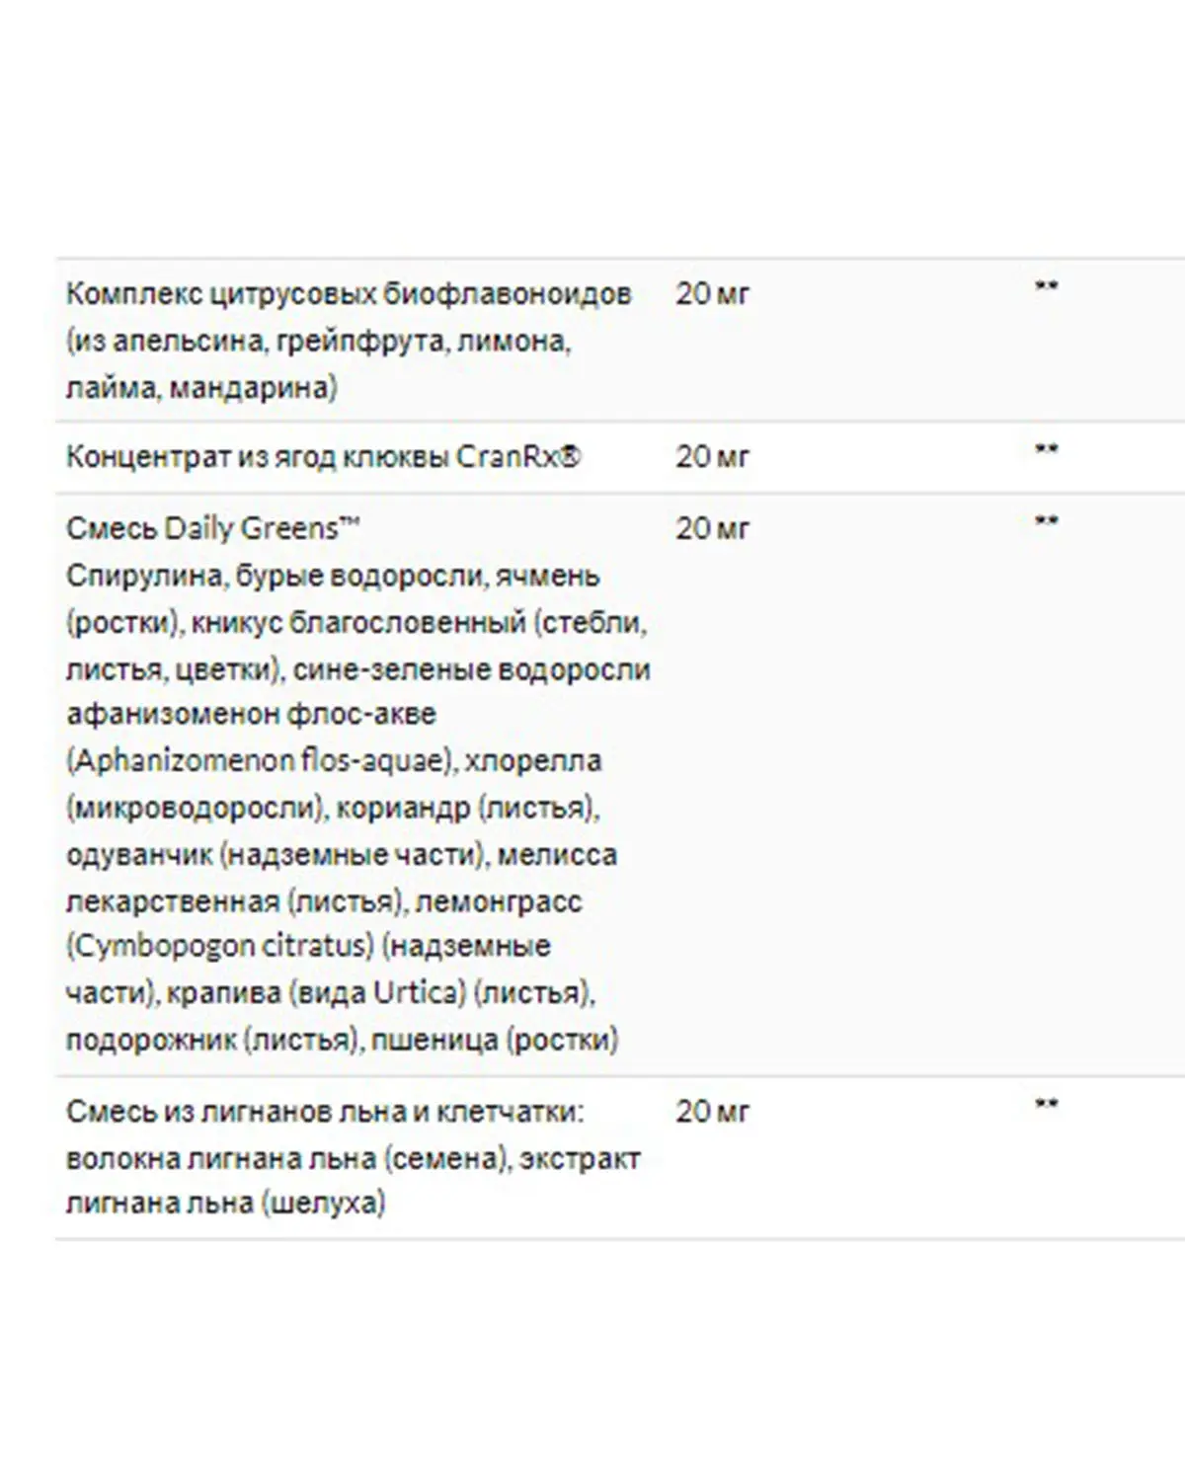Click the double asterisk in the CranRx® row
This screenshot has width=1185, height=1481.
[1046, 450]
